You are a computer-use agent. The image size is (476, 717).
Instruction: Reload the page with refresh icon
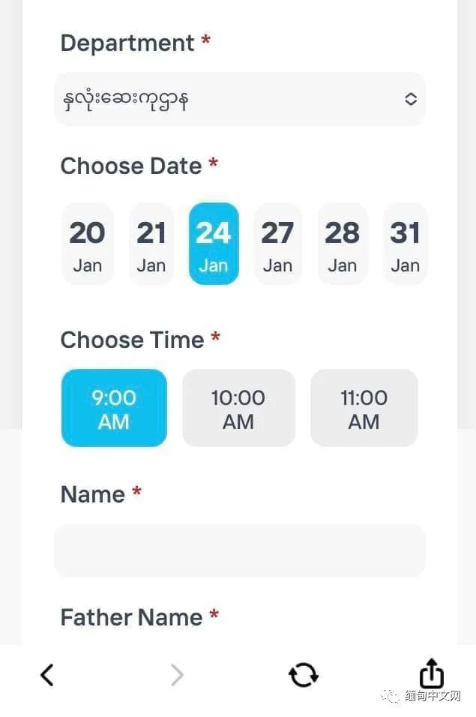pos(304,675)
